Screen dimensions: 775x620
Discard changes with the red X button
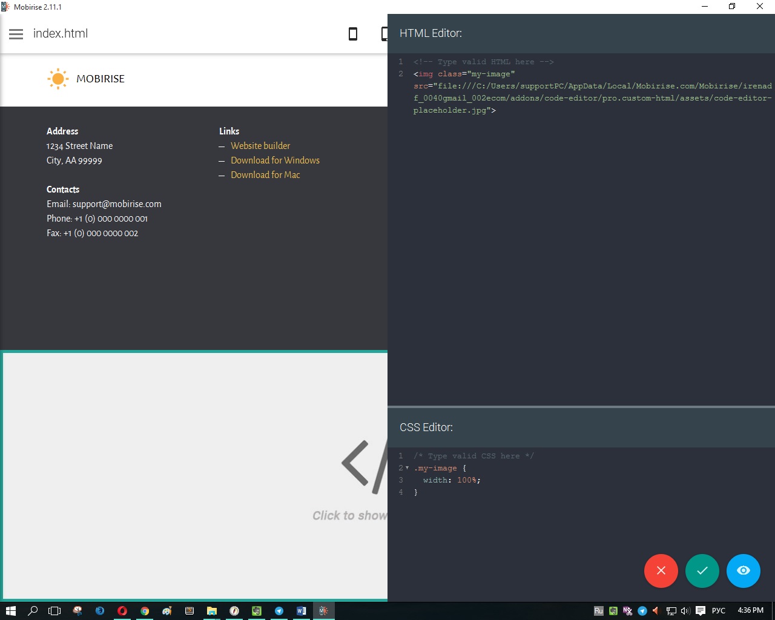tap(661, 570)
